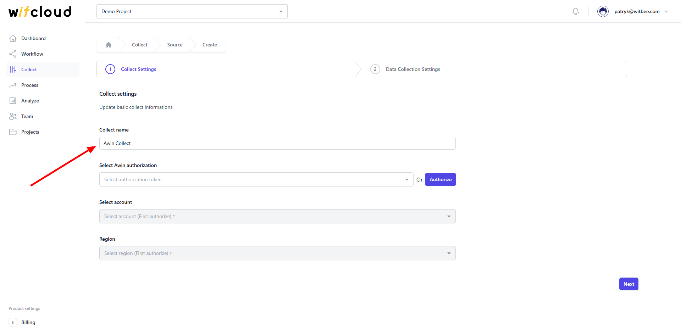The image size is (681, 335).
Task: Click the 'Region' label
Action: pyautogui.click(x=107, y=239)
